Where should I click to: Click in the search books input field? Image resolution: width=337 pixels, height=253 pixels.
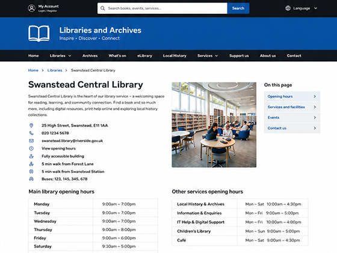tap(162, 8)
